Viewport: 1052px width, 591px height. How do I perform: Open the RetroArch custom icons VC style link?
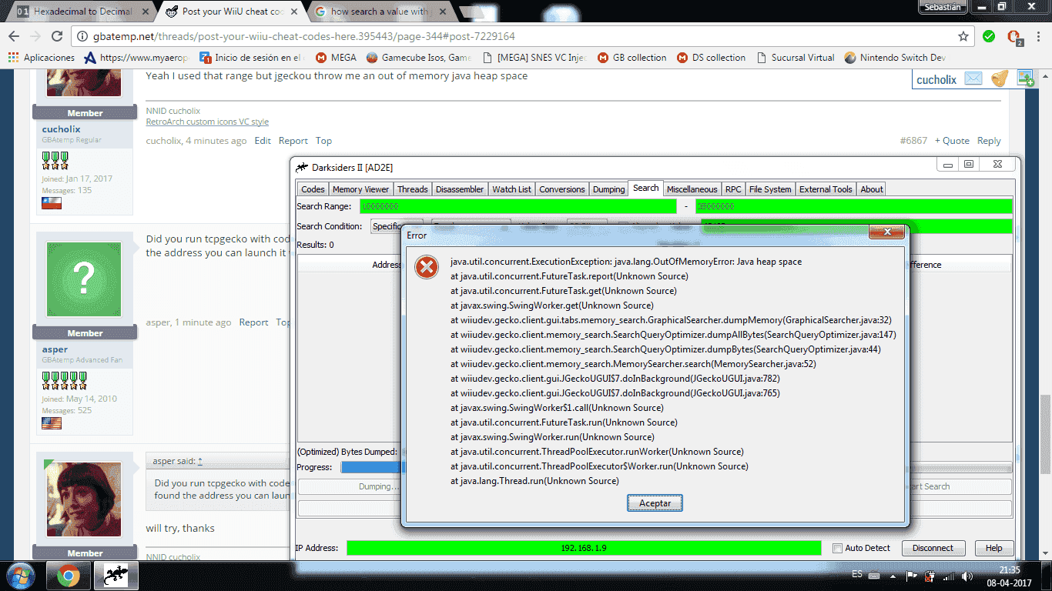pyautogui.click(x=207, y=122)
